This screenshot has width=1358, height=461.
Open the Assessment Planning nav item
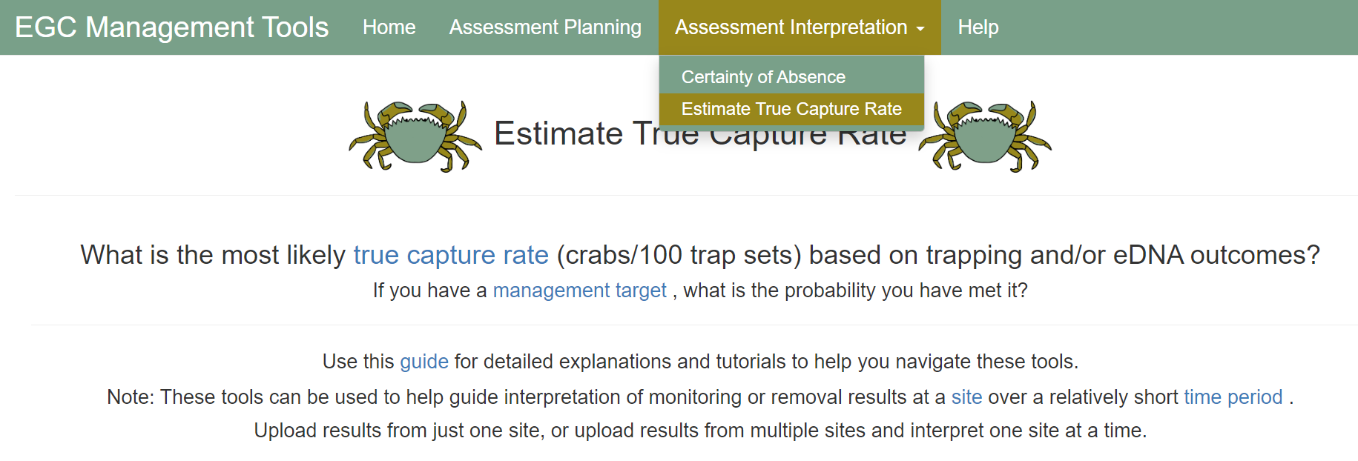pos(545,27)
